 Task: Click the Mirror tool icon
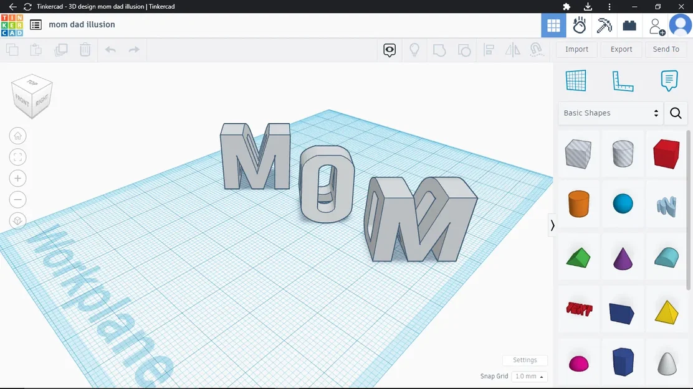click(x=513, y=49)
